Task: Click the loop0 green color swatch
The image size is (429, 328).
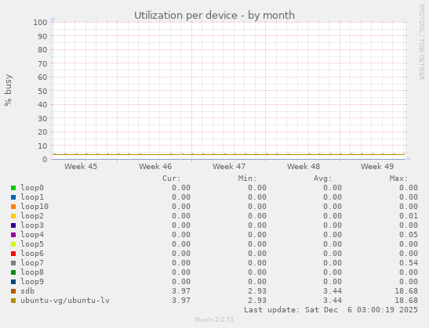Action: 13,188
